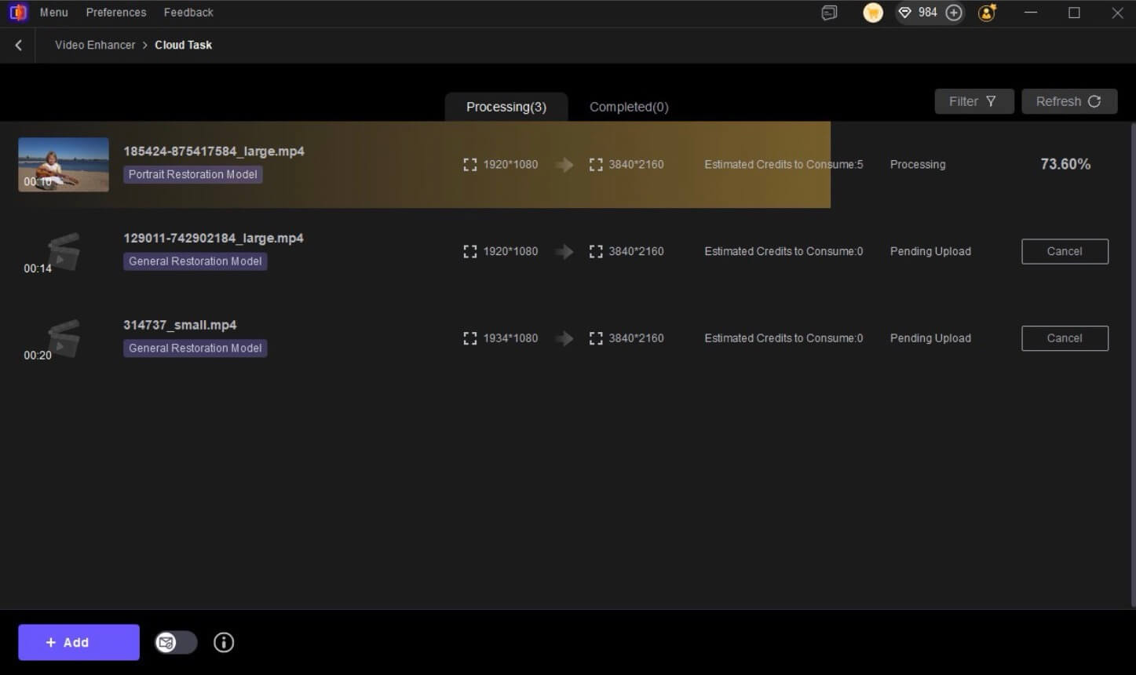The width and height of the screenshot is (1136, 675).
Task: Open the Feedback menu item
Action: [188, 13]
